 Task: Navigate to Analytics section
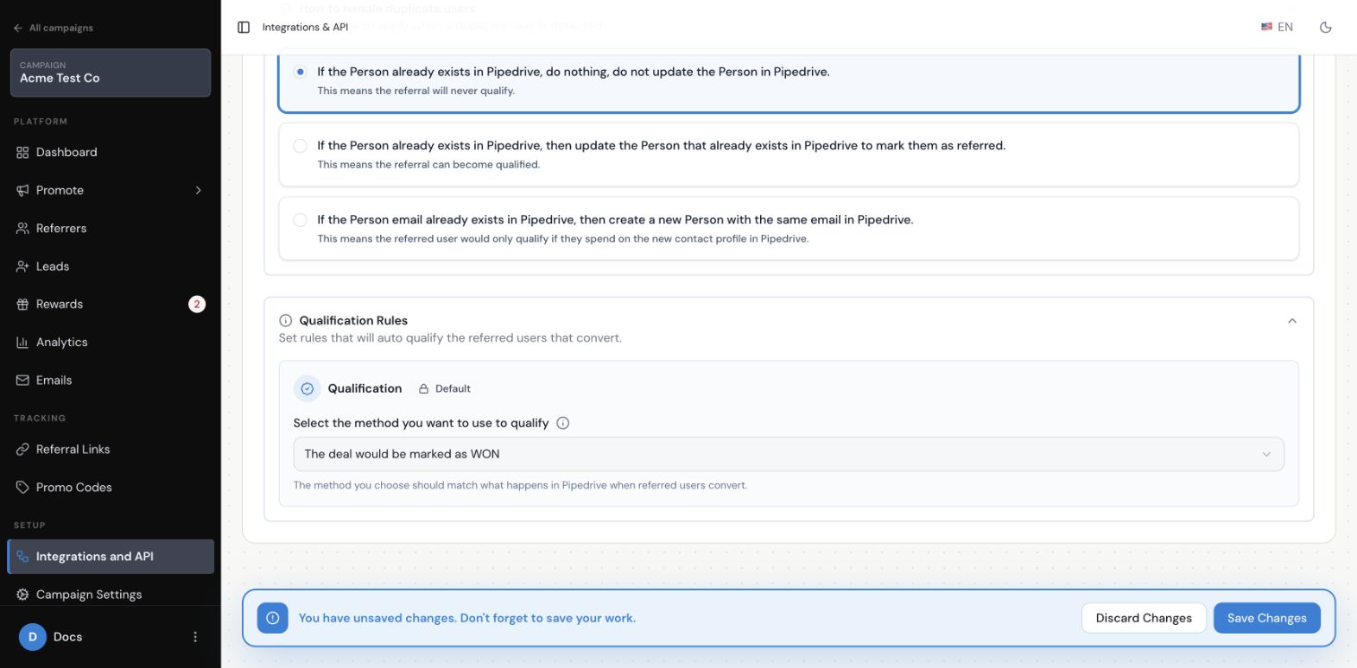(x=111, y=343)
